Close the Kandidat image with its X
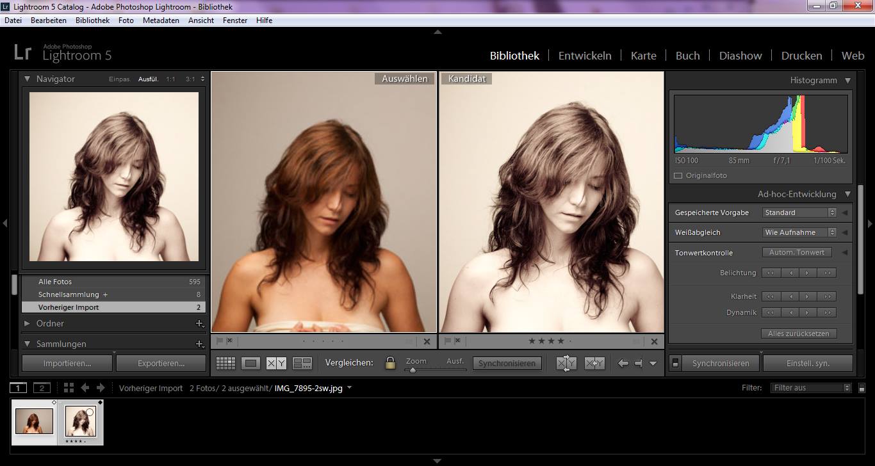This screenshot has height=466, width=875. pos(654,342)
